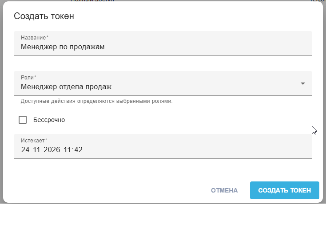This screenshot has width=326, height=236.
Task: Click the Создать токен dialog title
Action: (44, 16)
